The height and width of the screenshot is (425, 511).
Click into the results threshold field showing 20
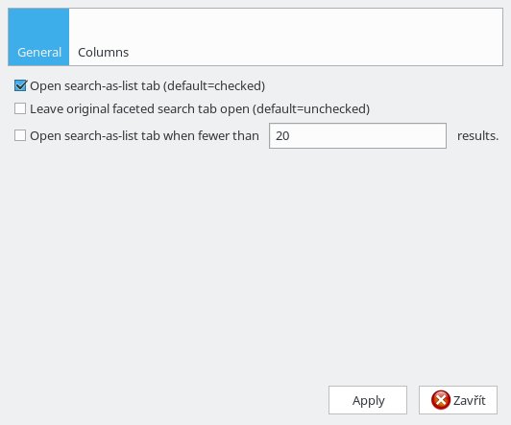tap(357, 135)
